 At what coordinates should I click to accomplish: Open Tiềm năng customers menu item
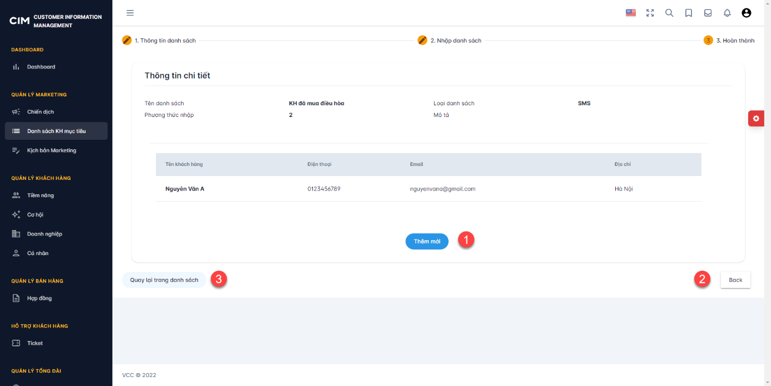click(56, 196)
